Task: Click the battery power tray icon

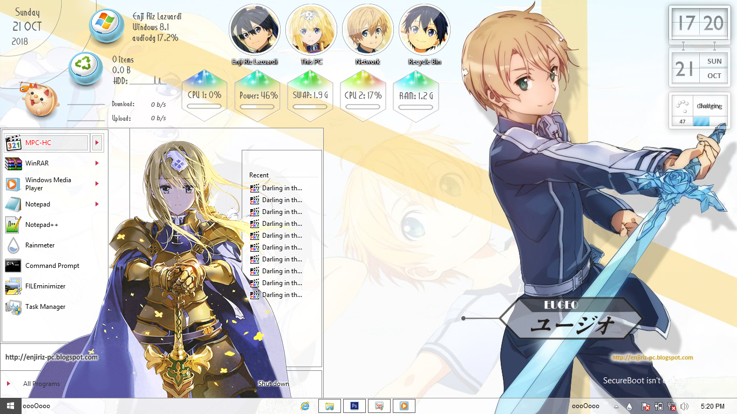Action: point(658,406)
